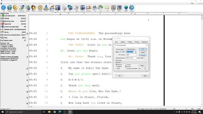Screen dimensions: 203x114
Task: Run the Spellcheck toolbar icon
Action: (x=52, y=8)
